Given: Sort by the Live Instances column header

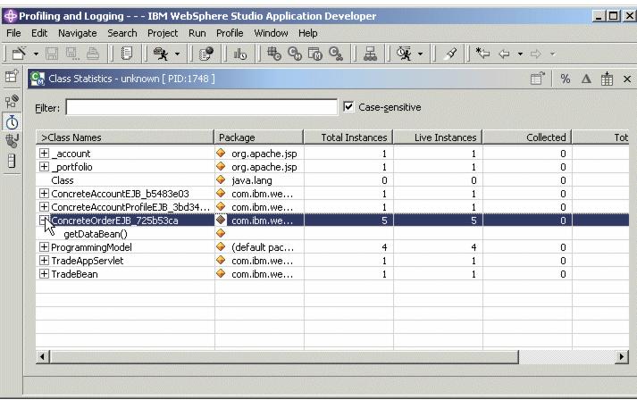Looking at the screenshot, I should coord(438,137).
